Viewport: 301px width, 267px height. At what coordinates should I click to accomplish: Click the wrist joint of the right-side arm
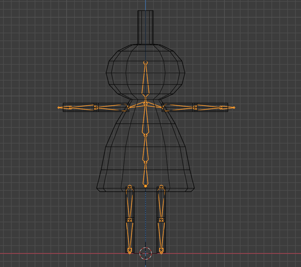[x=221, y=108]
